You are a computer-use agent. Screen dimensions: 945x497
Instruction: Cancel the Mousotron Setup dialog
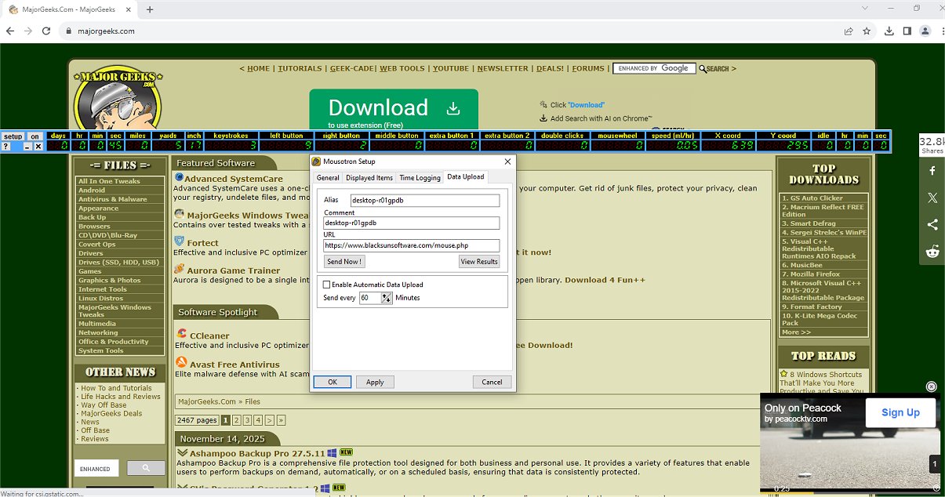click(x=492, y=382)
